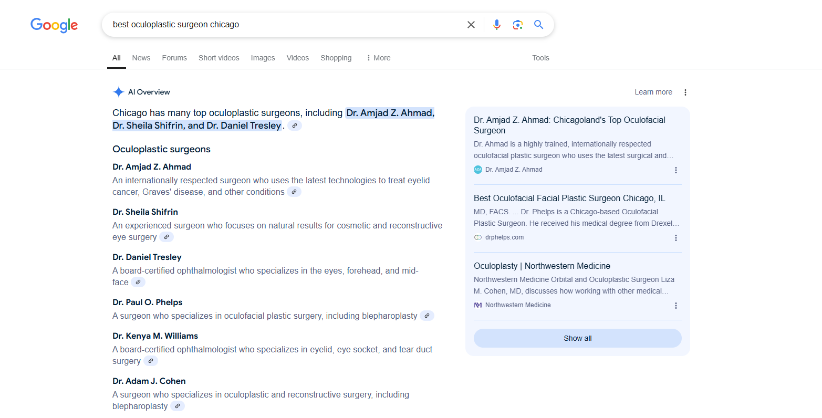
Task: Click the Google logo
Action: pyautogui.click(x=54, y=25)
